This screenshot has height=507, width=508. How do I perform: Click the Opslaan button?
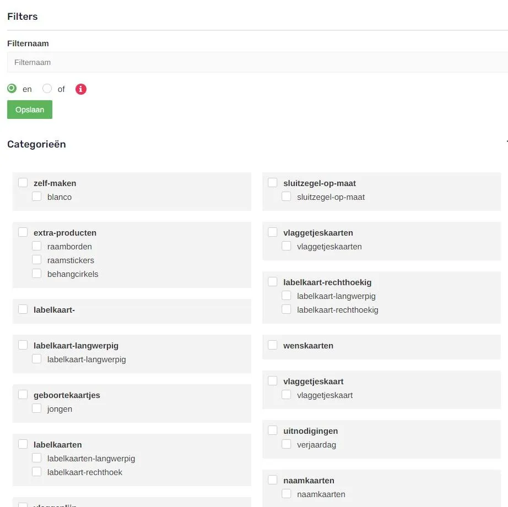[x=29, y=110]
